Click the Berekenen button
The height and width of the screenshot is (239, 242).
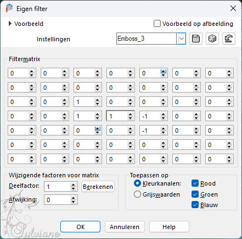98,187
